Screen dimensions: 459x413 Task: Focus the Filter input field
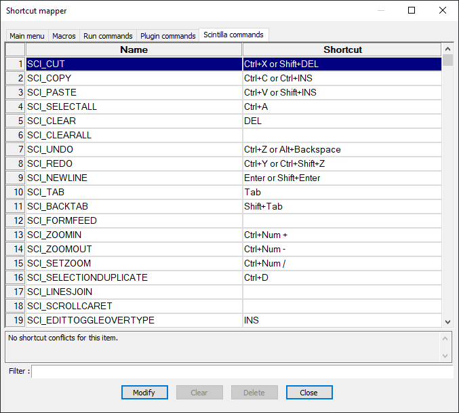[242, 371]
